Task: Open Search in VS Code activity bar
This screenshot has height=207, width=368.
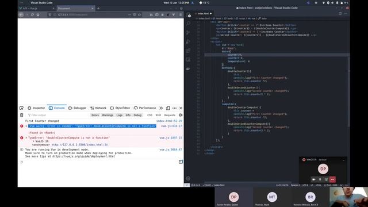Action: [188, 23]
